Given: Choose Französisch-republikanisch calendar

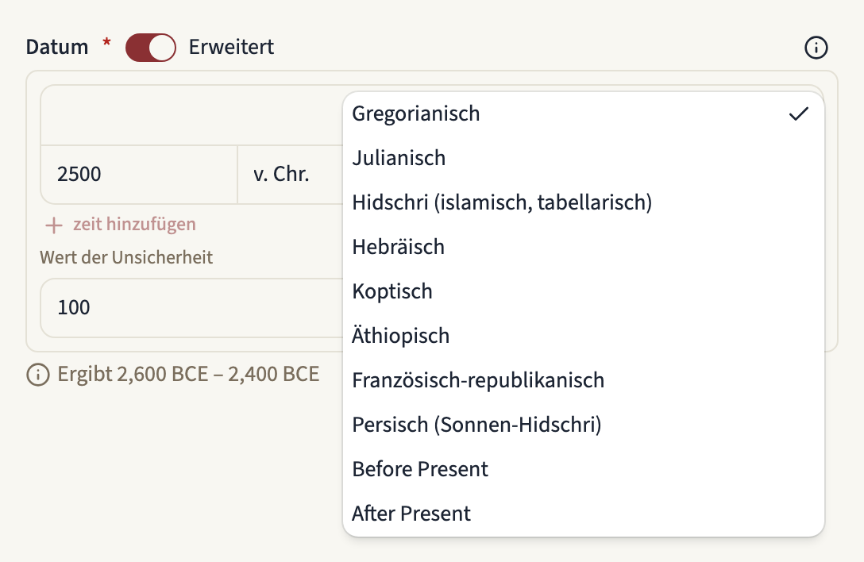Looking at the screenshot, I should pos(583,380).
